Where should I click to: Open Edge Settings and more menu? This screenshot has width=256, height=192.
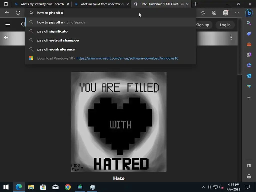(237, 13)
